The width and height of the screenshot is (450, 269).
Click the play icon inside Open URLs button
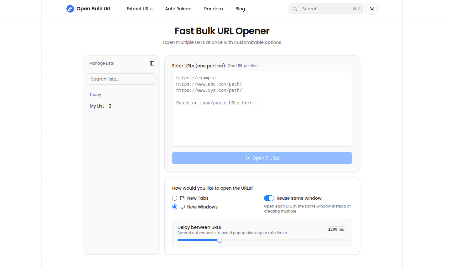247,158
